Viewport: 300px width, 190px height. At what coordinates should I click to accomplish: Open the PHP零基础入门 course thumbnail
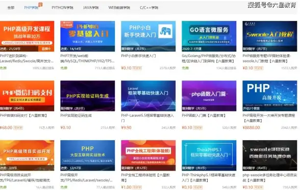pyautogui.click(x=88, y=36)
